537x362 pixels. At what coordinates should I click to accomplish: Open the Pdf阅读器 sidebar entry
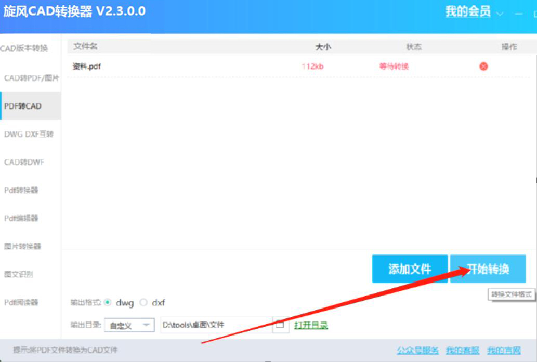pyautogui.click(x=21, y=302)
